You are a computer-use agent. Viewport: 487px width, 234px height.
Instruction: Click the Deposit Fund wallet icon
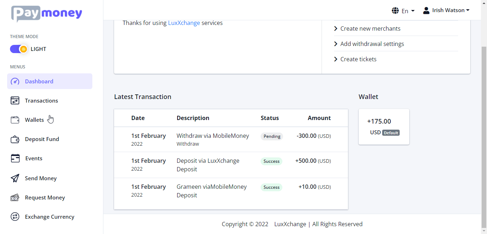tap(15, 139)
